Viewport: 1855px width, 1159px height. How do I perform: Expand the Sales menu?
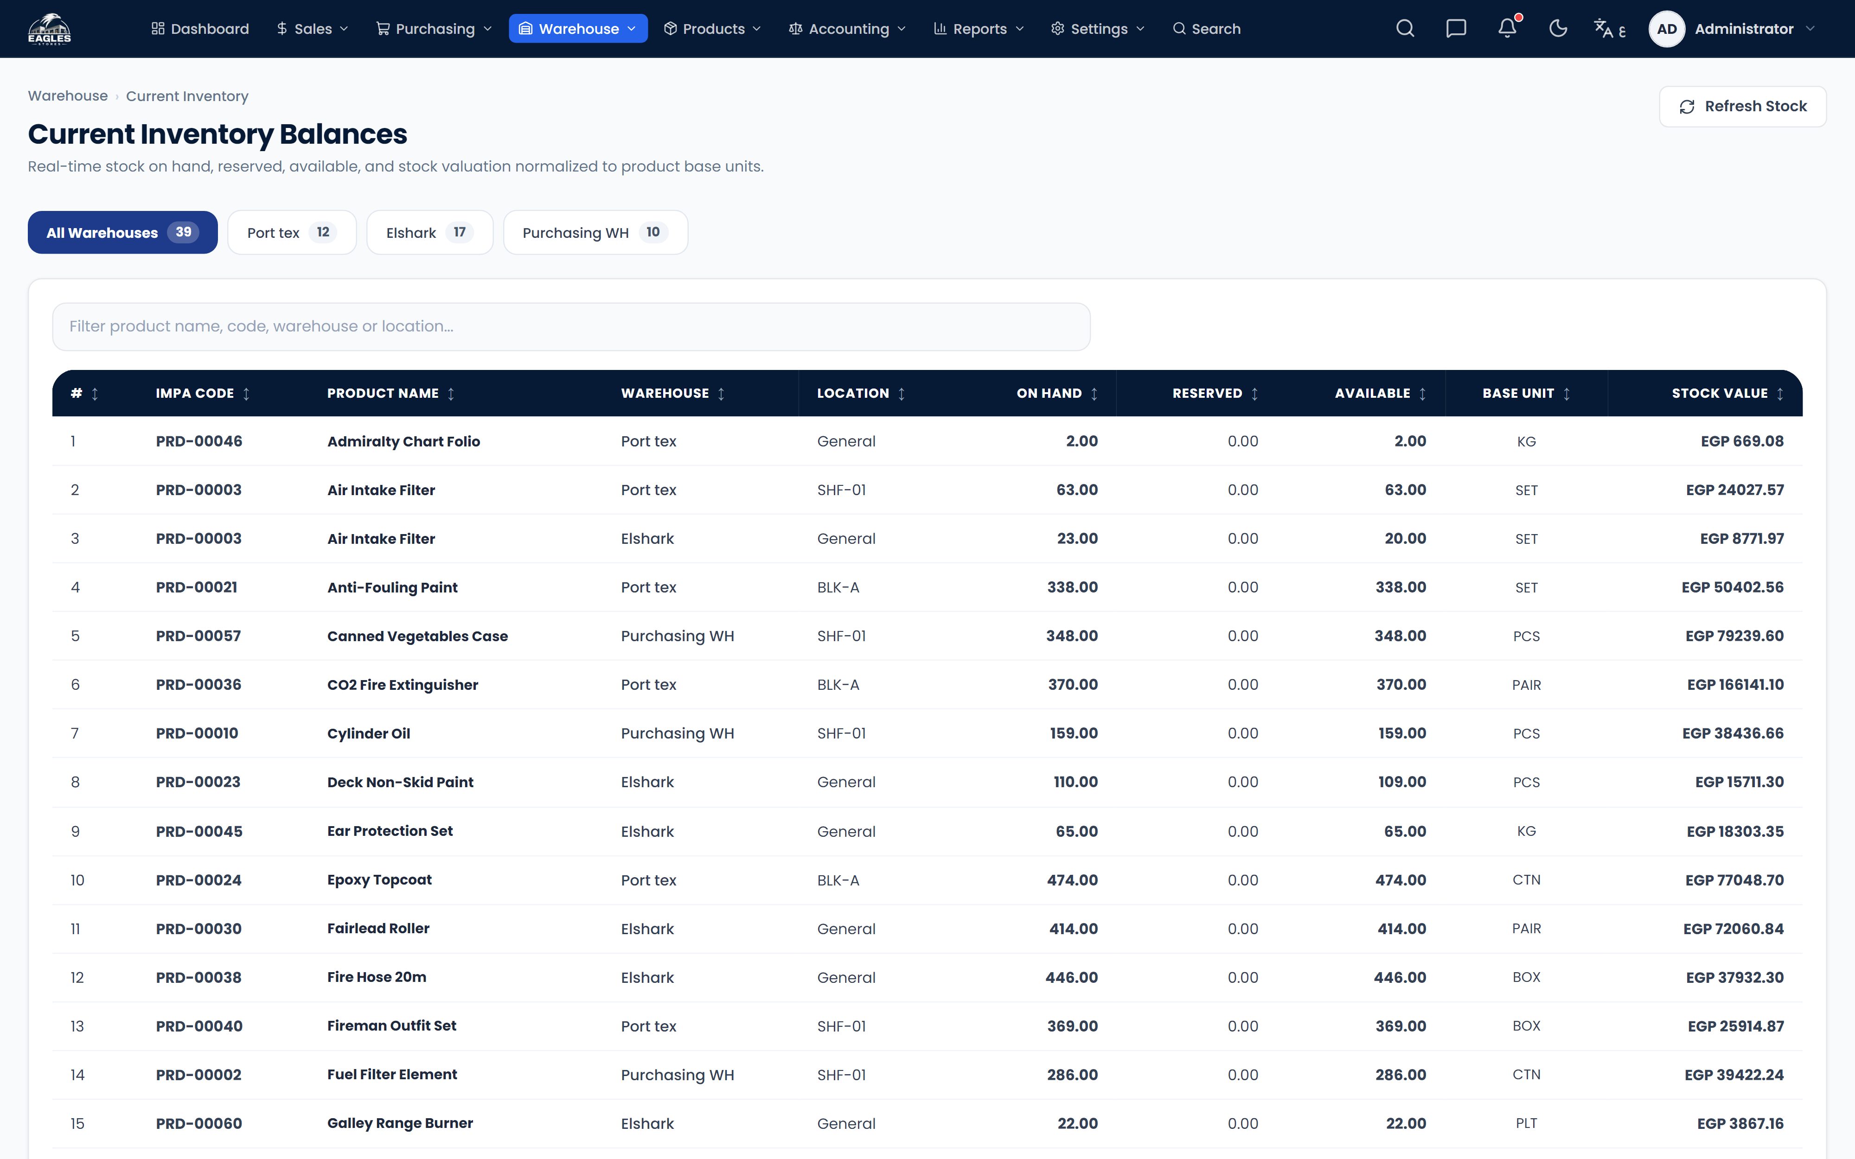pyautogui.click(x=312, y=29)
